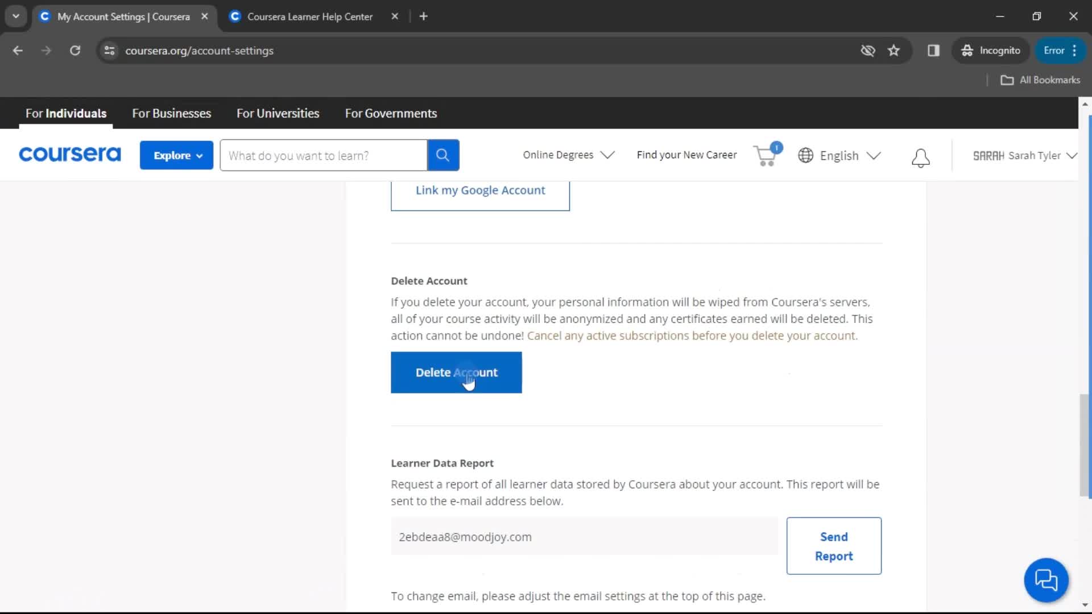Click the Delete Account button

[456, 372]
